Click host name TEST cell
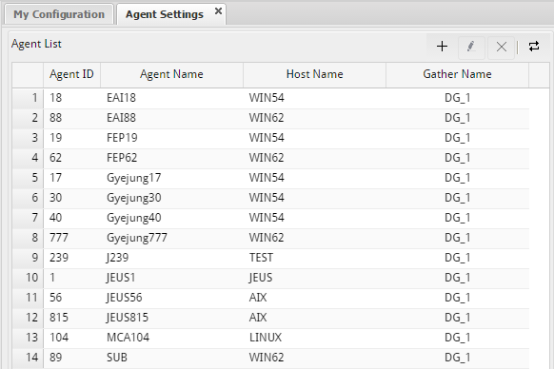 (314, 258)
